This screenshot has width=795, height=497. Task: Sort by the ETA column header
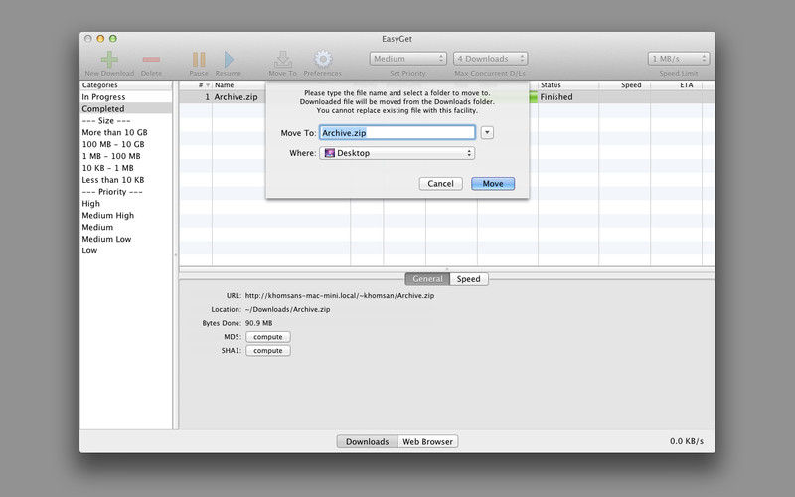tap(677, 85)
